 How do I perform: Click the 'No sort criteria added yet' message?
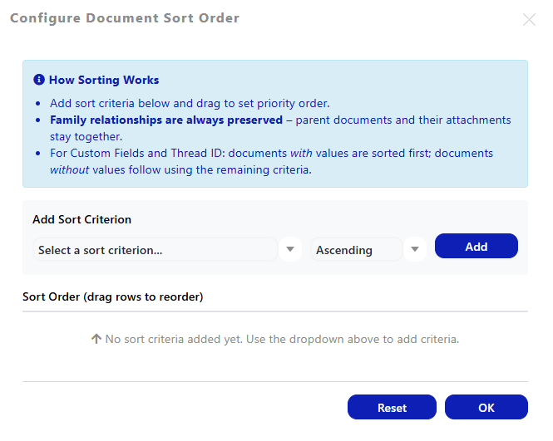pos(282,339)
